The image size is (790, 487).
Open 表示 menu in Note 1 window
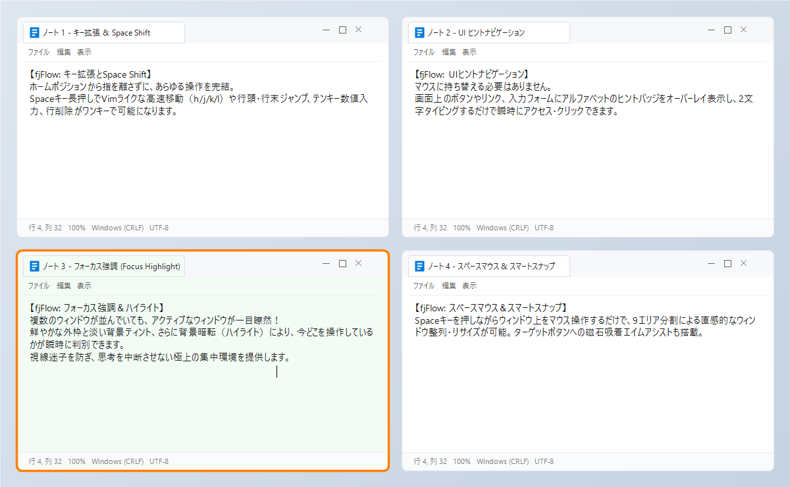click(x=84, y=52)
